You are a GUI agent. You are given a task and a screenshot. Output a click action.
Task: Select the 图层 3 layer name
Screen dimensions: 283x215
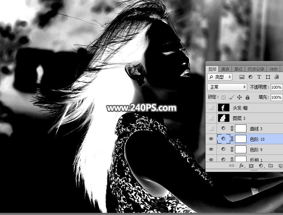pyautogui.click(x=239, y=118)
